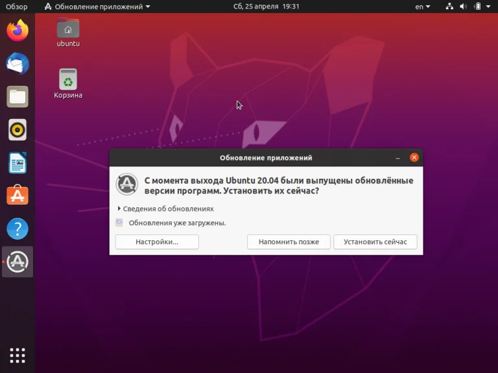
Task: Open Обновление приложений app menu
Action: point(97,6)
